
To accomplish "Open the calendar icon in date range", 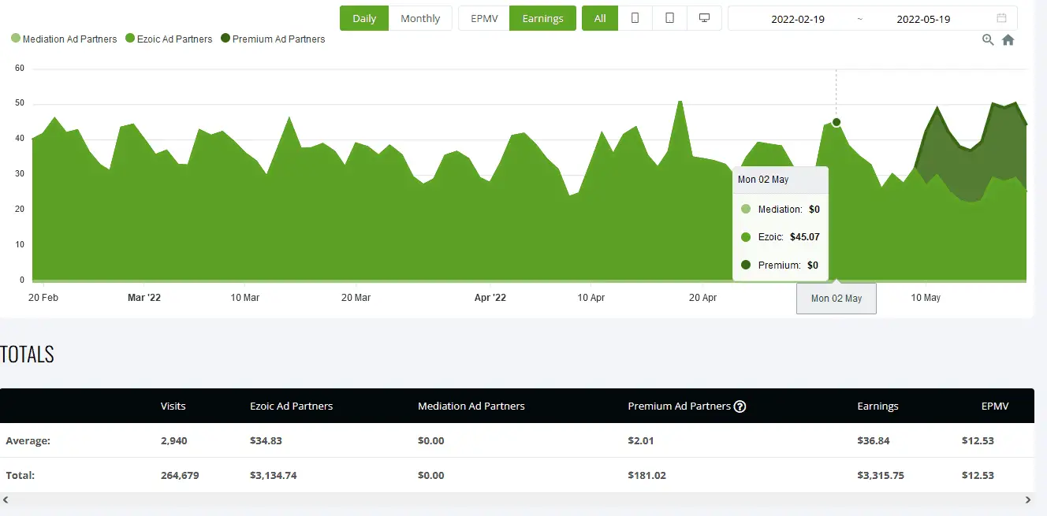I will (1001, 18).
